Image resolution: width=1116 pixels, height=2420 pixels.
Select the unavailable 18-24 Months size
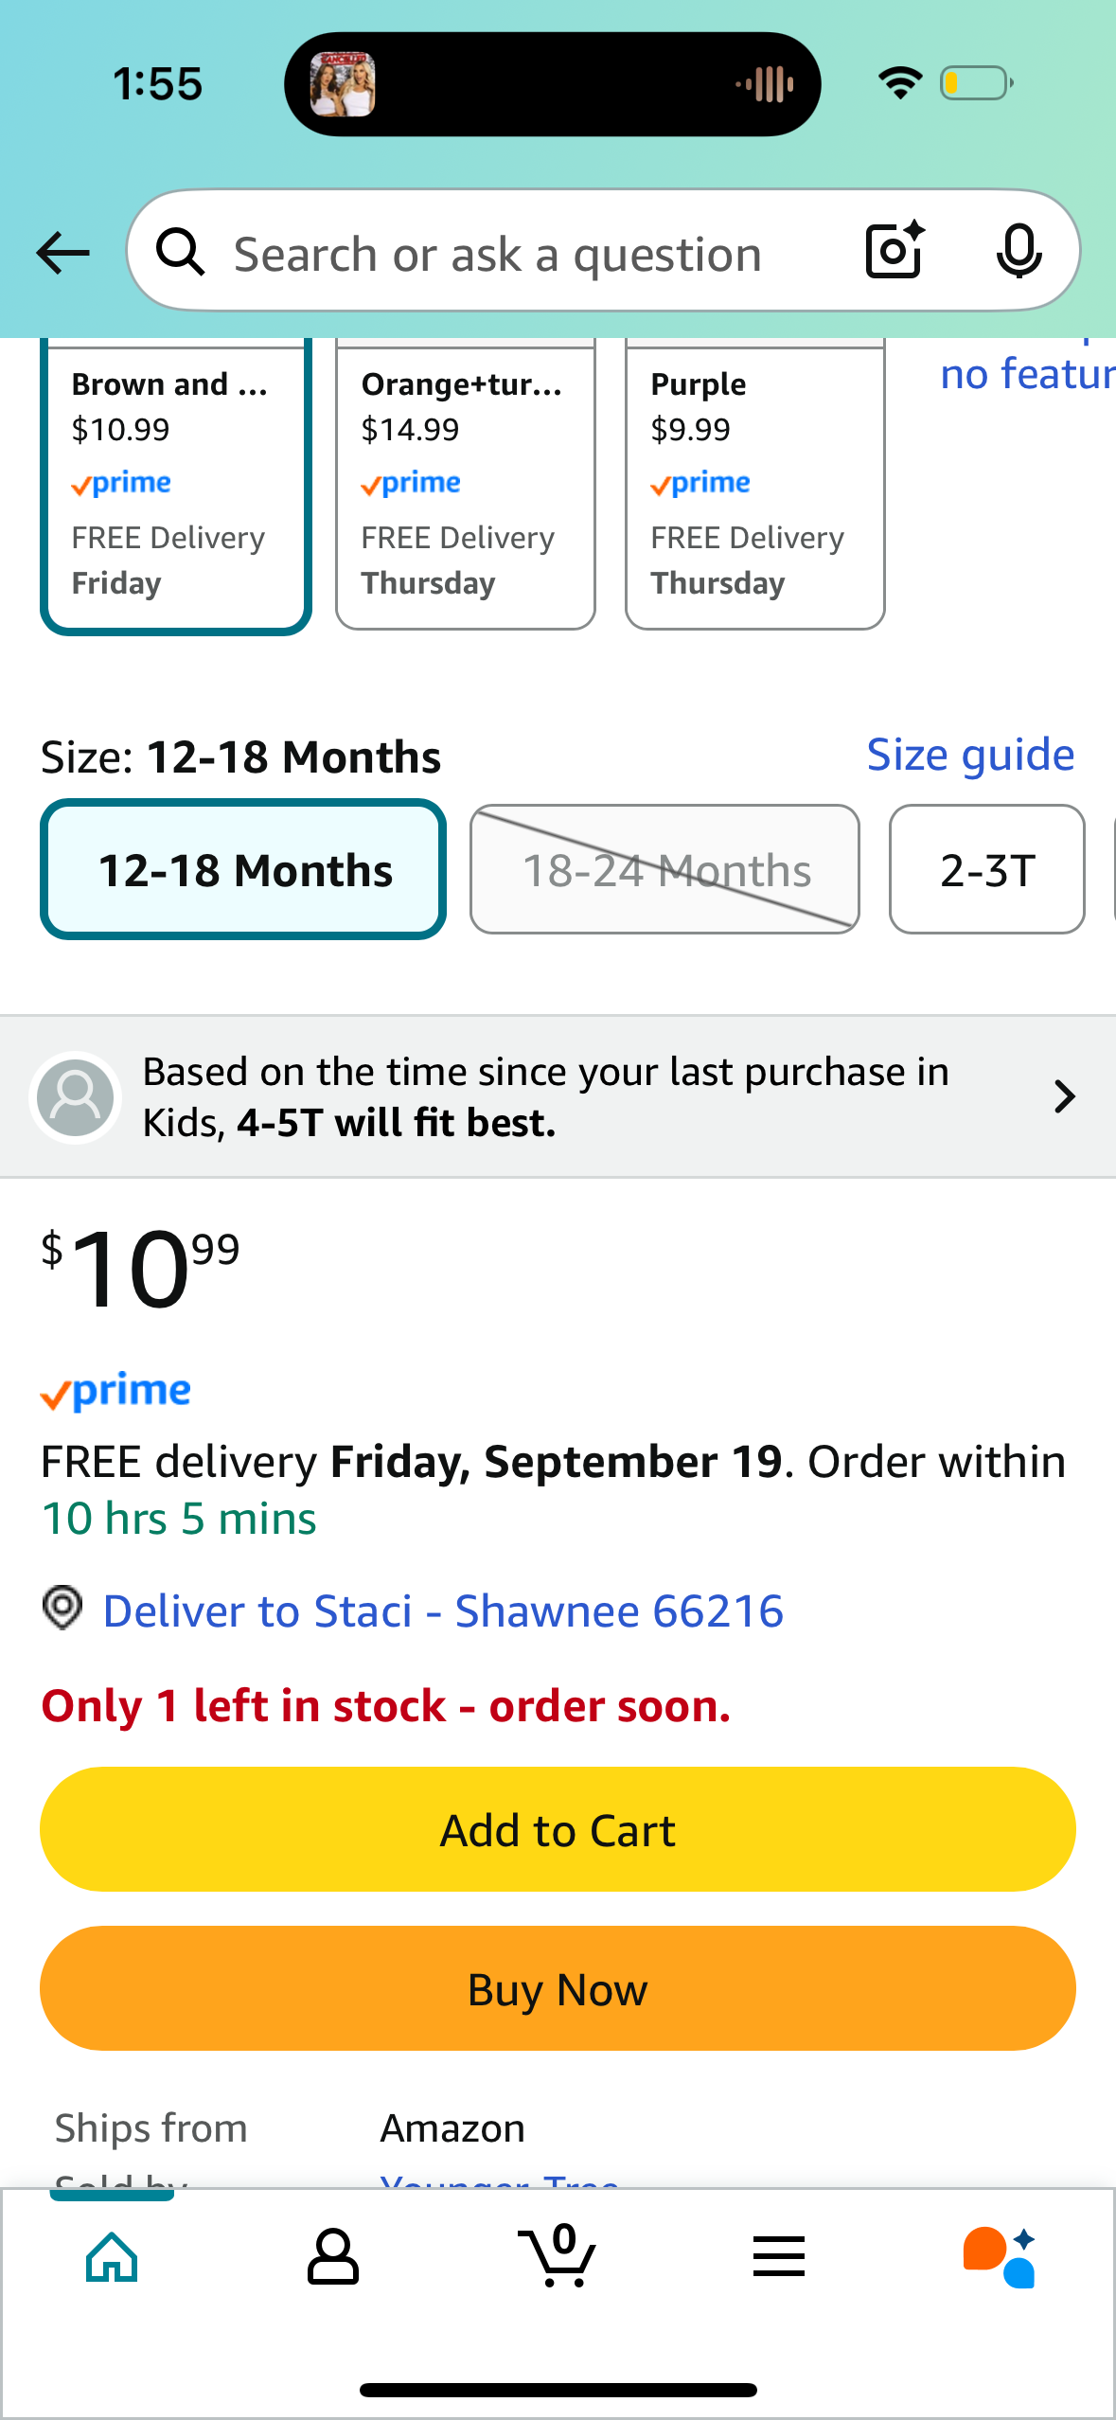665,869
